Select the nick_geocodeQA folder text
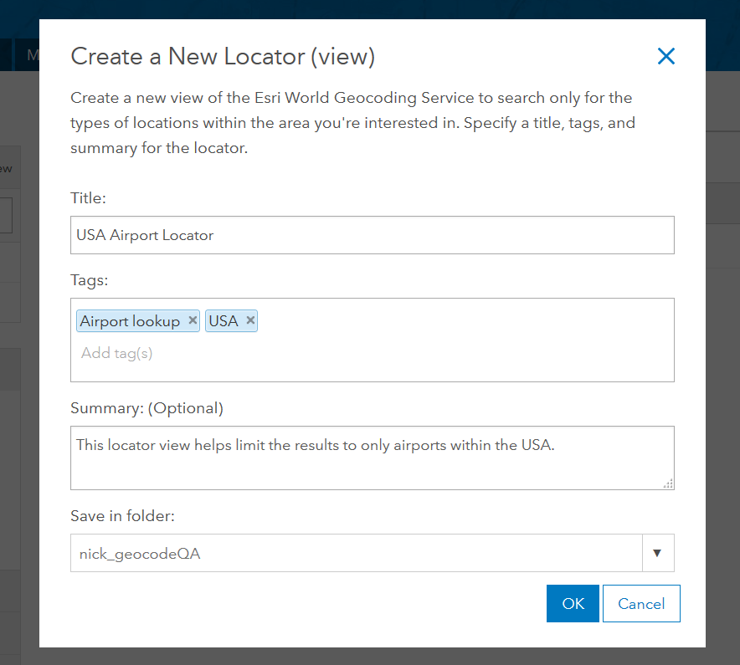740x665 pixels. coord(140,553)
